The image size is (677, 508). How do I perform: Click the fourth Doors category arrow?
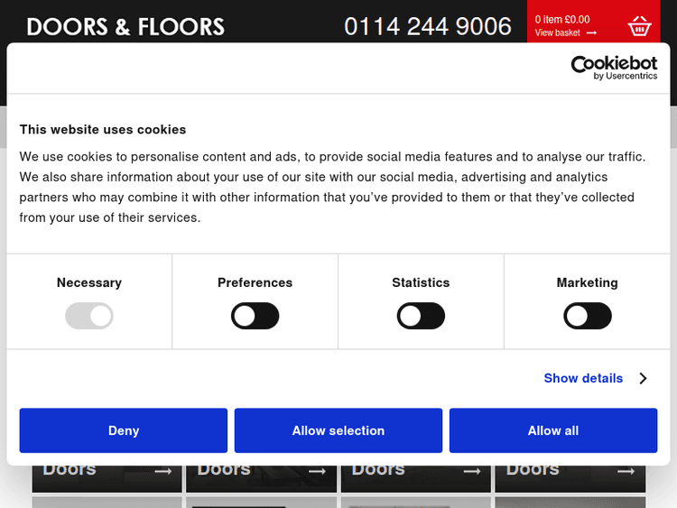(x=626, y=471)
